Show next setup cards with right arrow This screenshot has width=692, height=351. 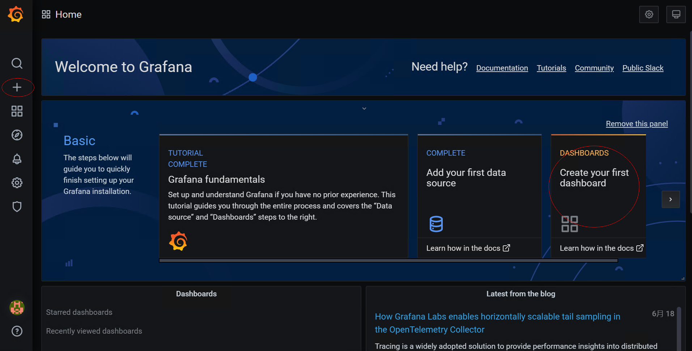[x=671, y=199]
